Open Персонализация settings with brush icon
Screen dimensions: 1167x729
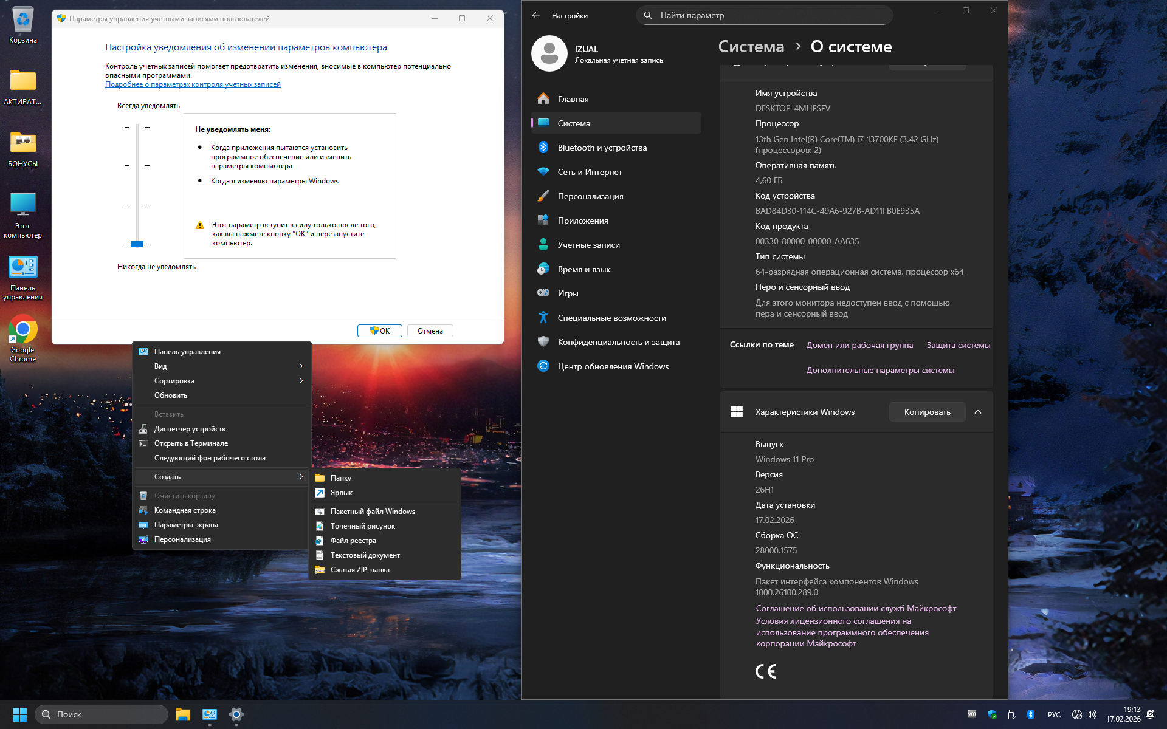pyautogui.click(x=590, y=196)
